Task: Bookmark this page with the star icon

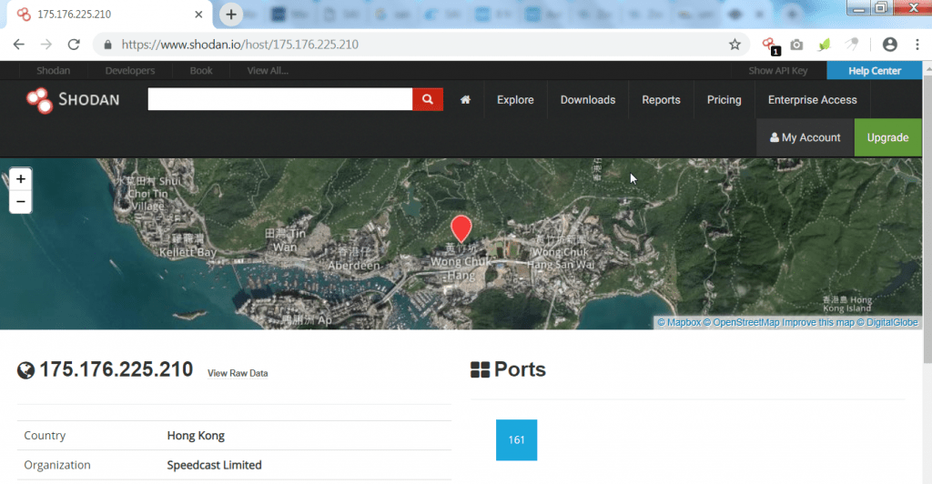Action: [x=734, y=45]
